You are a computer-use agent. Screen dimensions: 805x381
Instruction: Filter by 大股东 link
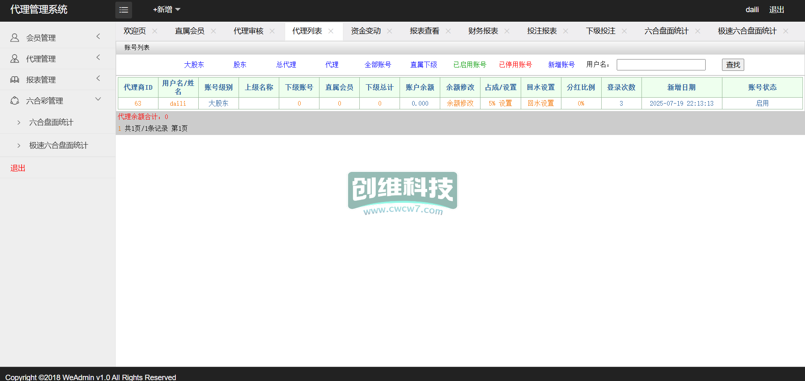click(x=194, y=65)
